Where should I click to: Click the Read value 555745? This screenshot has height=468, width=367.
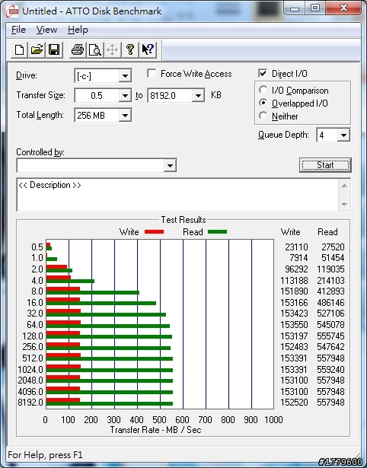(x=330, y=336)
